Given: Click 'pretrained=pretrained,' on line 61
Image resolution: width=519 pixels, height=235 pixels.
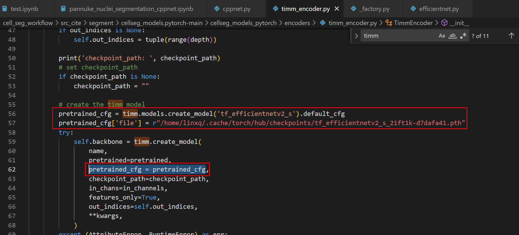Looking at the screenshot, I should click(130, 160).
